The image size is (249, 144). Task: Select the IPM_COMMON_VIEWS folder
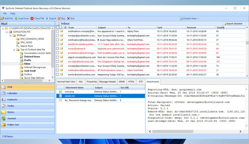[32, 39]
